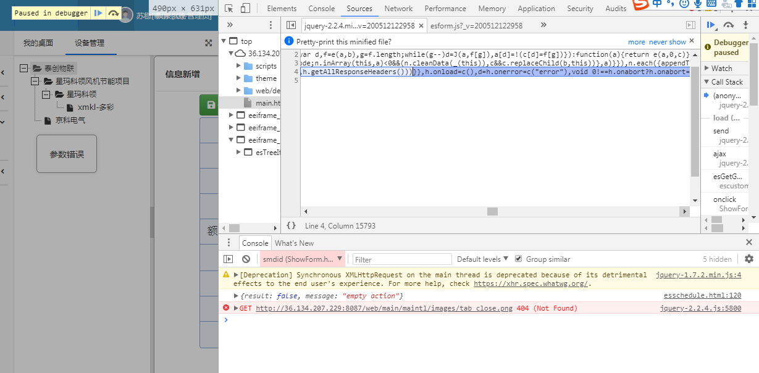759x373 pixels.
Task: Switch to 我的桌面 page tab
Action: point(38,43)
